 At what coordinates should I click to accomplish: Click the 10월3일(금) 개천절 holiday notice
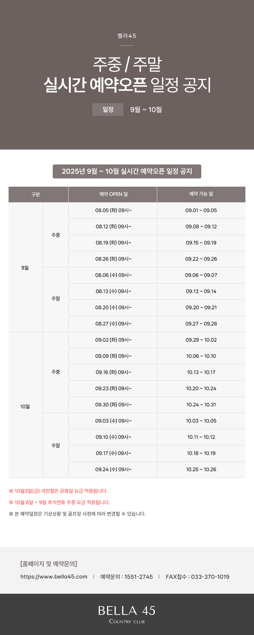click(x=58, y=491)
